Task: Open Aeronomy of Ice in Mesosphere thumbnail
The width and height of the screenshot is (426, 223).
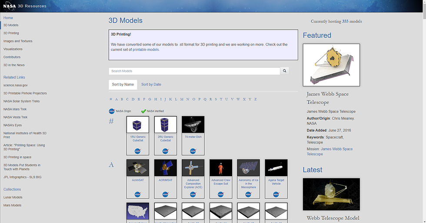Action: coord(249,168)
